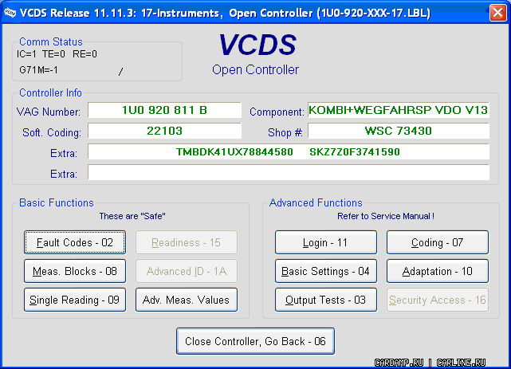Click the Component field KOMBI+WEGFAHRSP
This screenshot has width=511, height=369.
click(399, 110)
